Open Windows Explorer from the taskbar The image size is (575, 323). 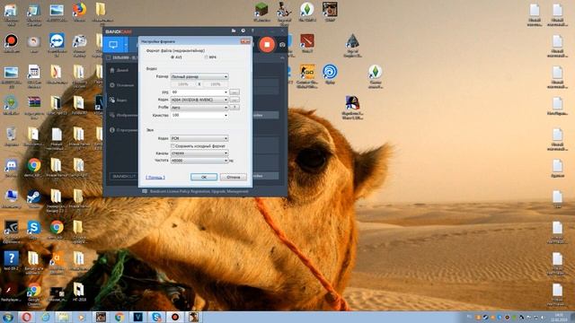point(63,317)
